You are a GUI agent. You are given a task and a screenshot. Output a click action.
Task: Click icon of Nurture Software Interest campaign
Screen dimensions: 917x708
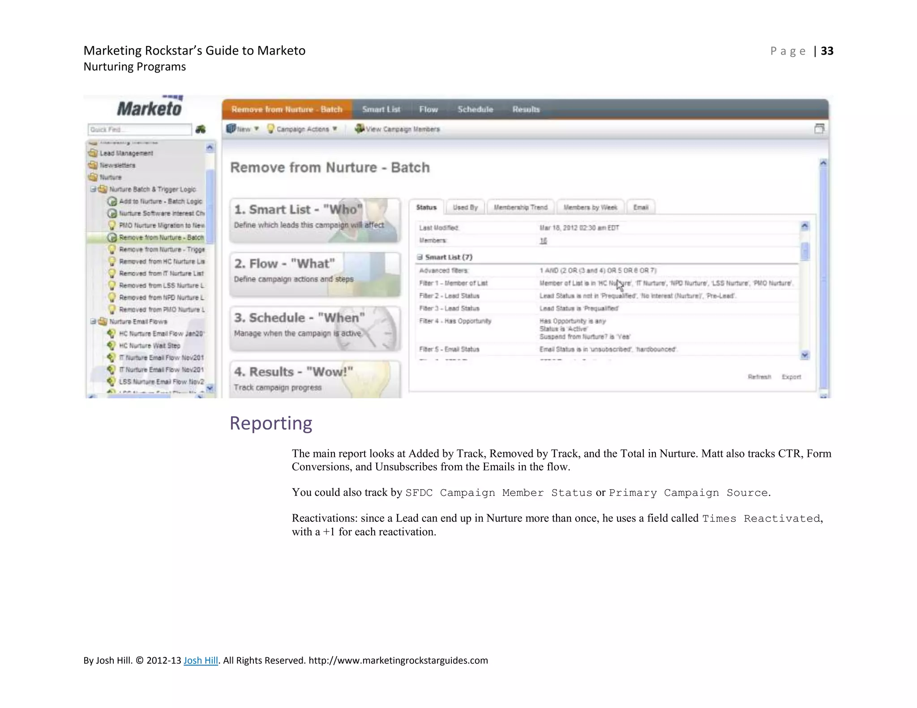pyautogui.click(x=112, y=213)
